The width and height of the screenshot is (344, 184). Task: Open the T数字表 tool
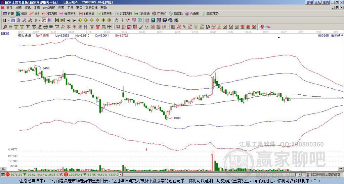(142, 13)
